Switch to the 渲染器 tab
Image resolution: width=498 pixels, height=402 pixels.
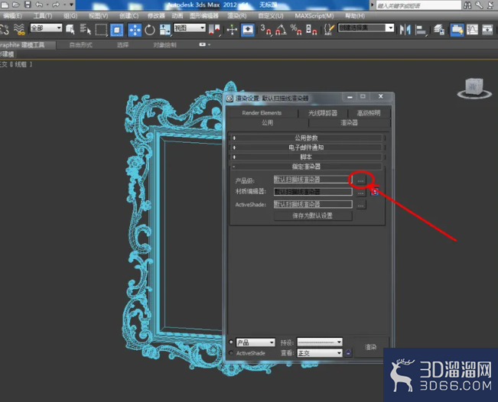(349, 122)
